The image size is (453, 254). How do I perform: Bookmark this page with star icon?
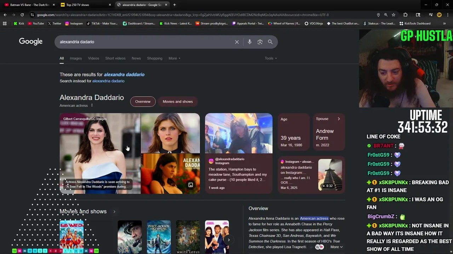point(393,15)
